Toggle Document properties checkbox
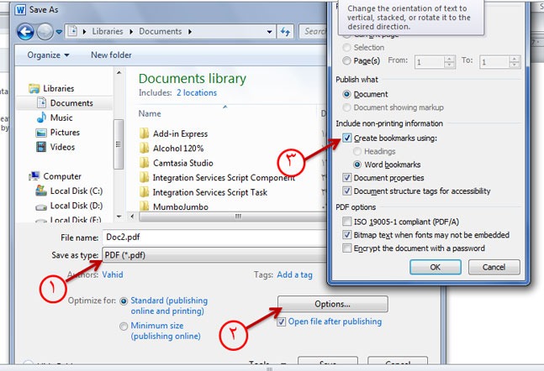 pos(347,178)
